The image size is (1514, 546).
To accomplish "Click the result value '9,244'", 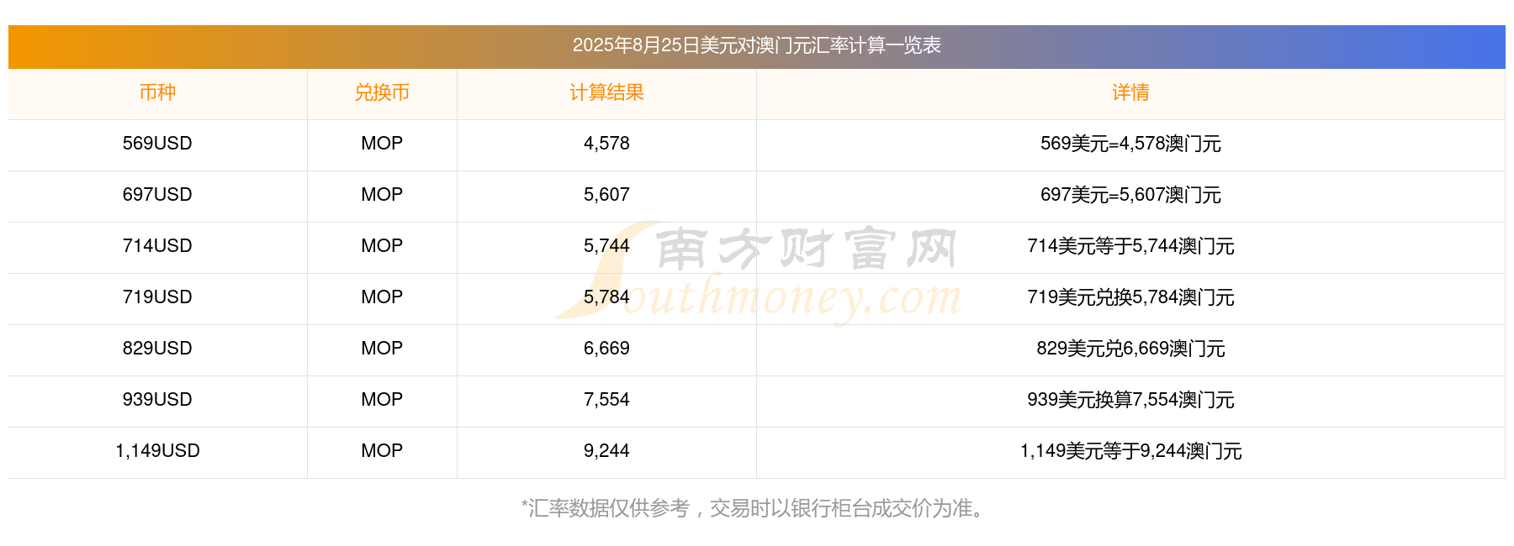I will coord(606,451).
